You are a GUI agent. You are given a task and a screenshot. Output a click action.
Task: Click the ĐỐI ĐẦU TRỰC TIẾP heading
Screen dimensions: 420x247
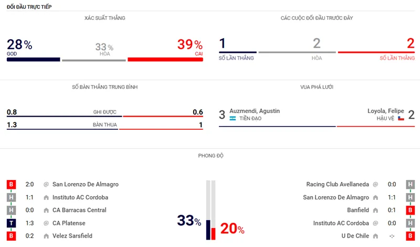coord(29,6)
